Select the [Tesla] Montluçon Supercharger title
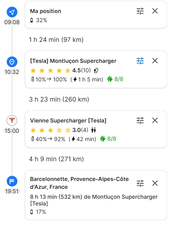The image size is (169, 226). (73, 61)
